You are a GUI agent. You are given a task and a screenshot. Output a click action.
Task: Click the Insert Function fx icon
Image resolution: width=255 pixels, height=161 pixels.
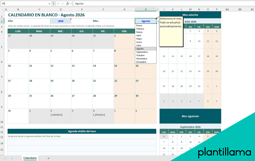(x=68, y=3)
